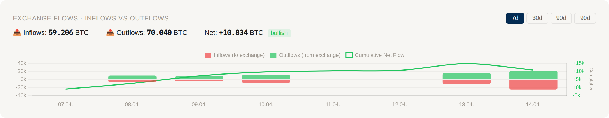Switch to the 30d time range
The width and height of the screenshot is (609, 118).
[537, 18]
